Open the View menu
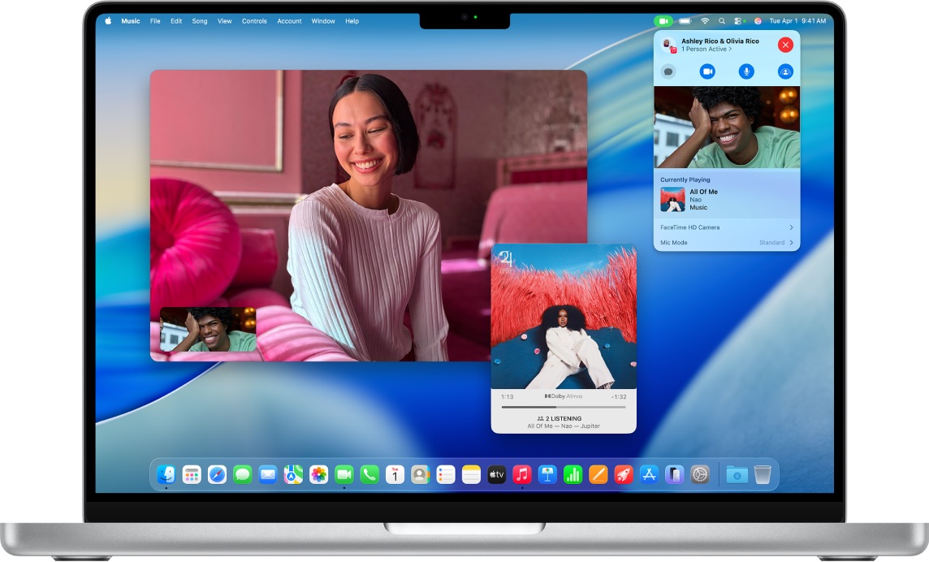Image resolution: width=929 pixels, height=562 pixels. pos(225,21)
